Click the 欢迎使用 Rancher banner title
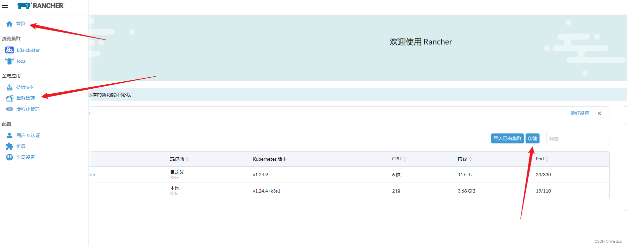This screenshot has width=627, height=246. 421,42
